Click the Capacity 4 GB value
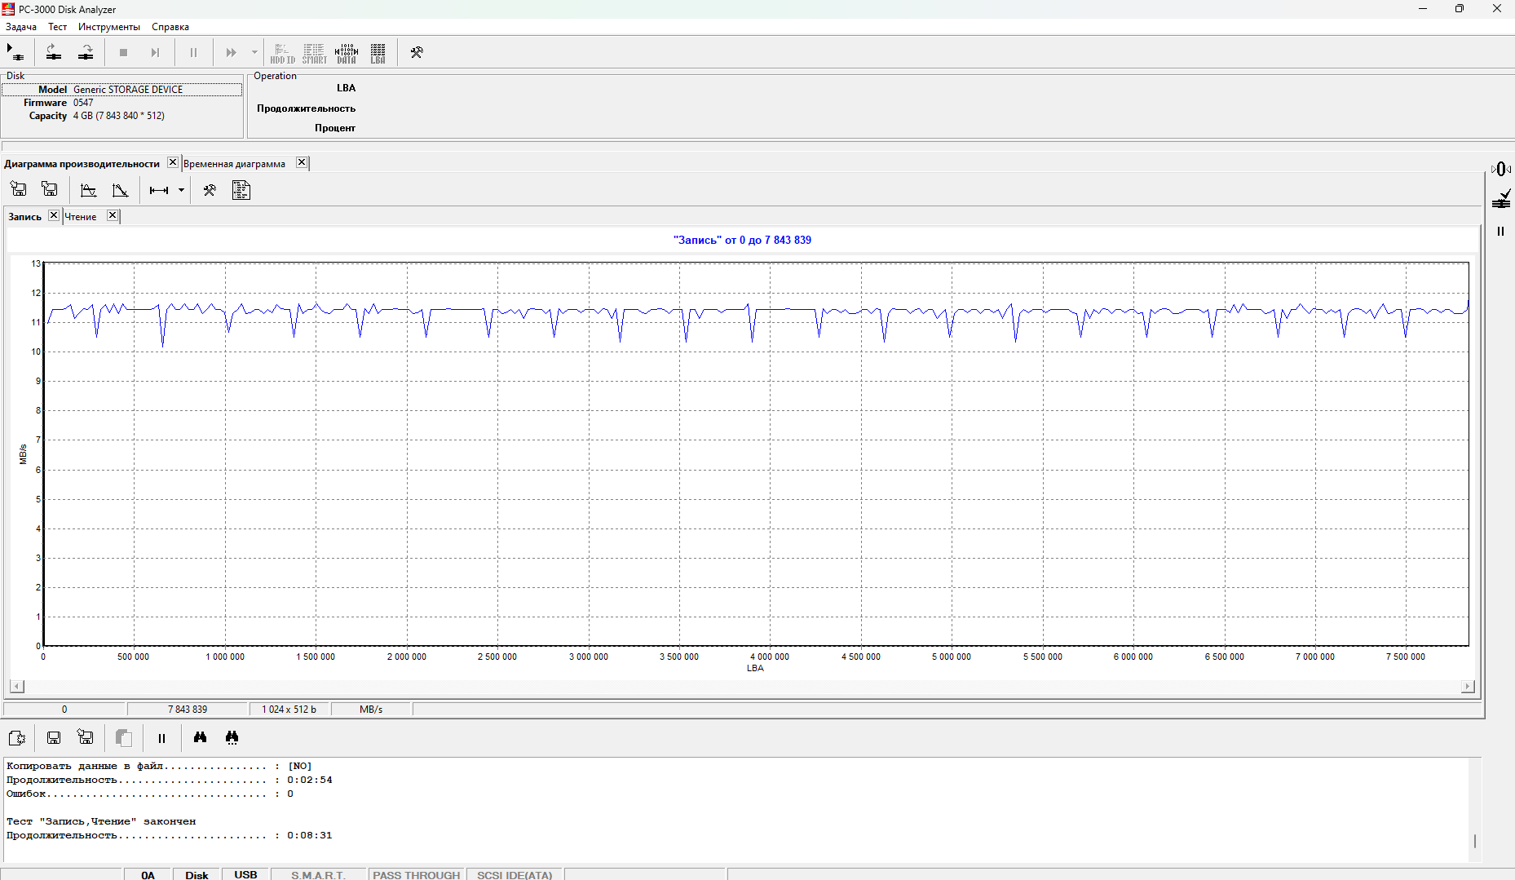1515x880 pixels. point(119,116)
